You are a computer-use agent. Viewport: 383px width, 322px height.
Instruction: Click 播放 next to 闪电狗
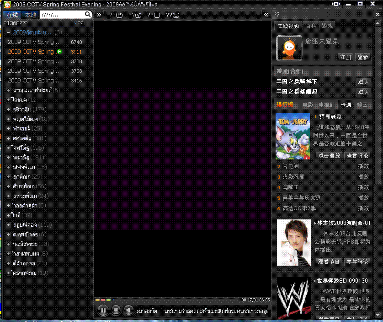pos(363,166)
